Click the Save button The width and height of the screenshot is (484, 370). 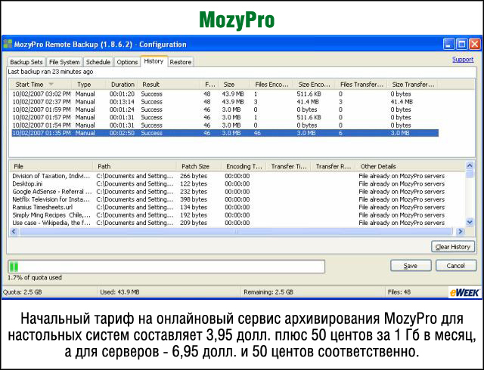click(411, 266)
